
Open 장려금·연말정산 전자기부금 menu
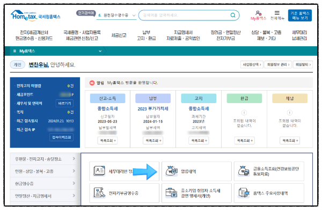pos(226,35)
